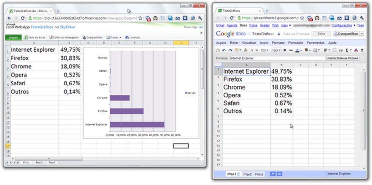Open the Arquivo menu in Google Docs
Screen dimensions: 372x185
221,43
